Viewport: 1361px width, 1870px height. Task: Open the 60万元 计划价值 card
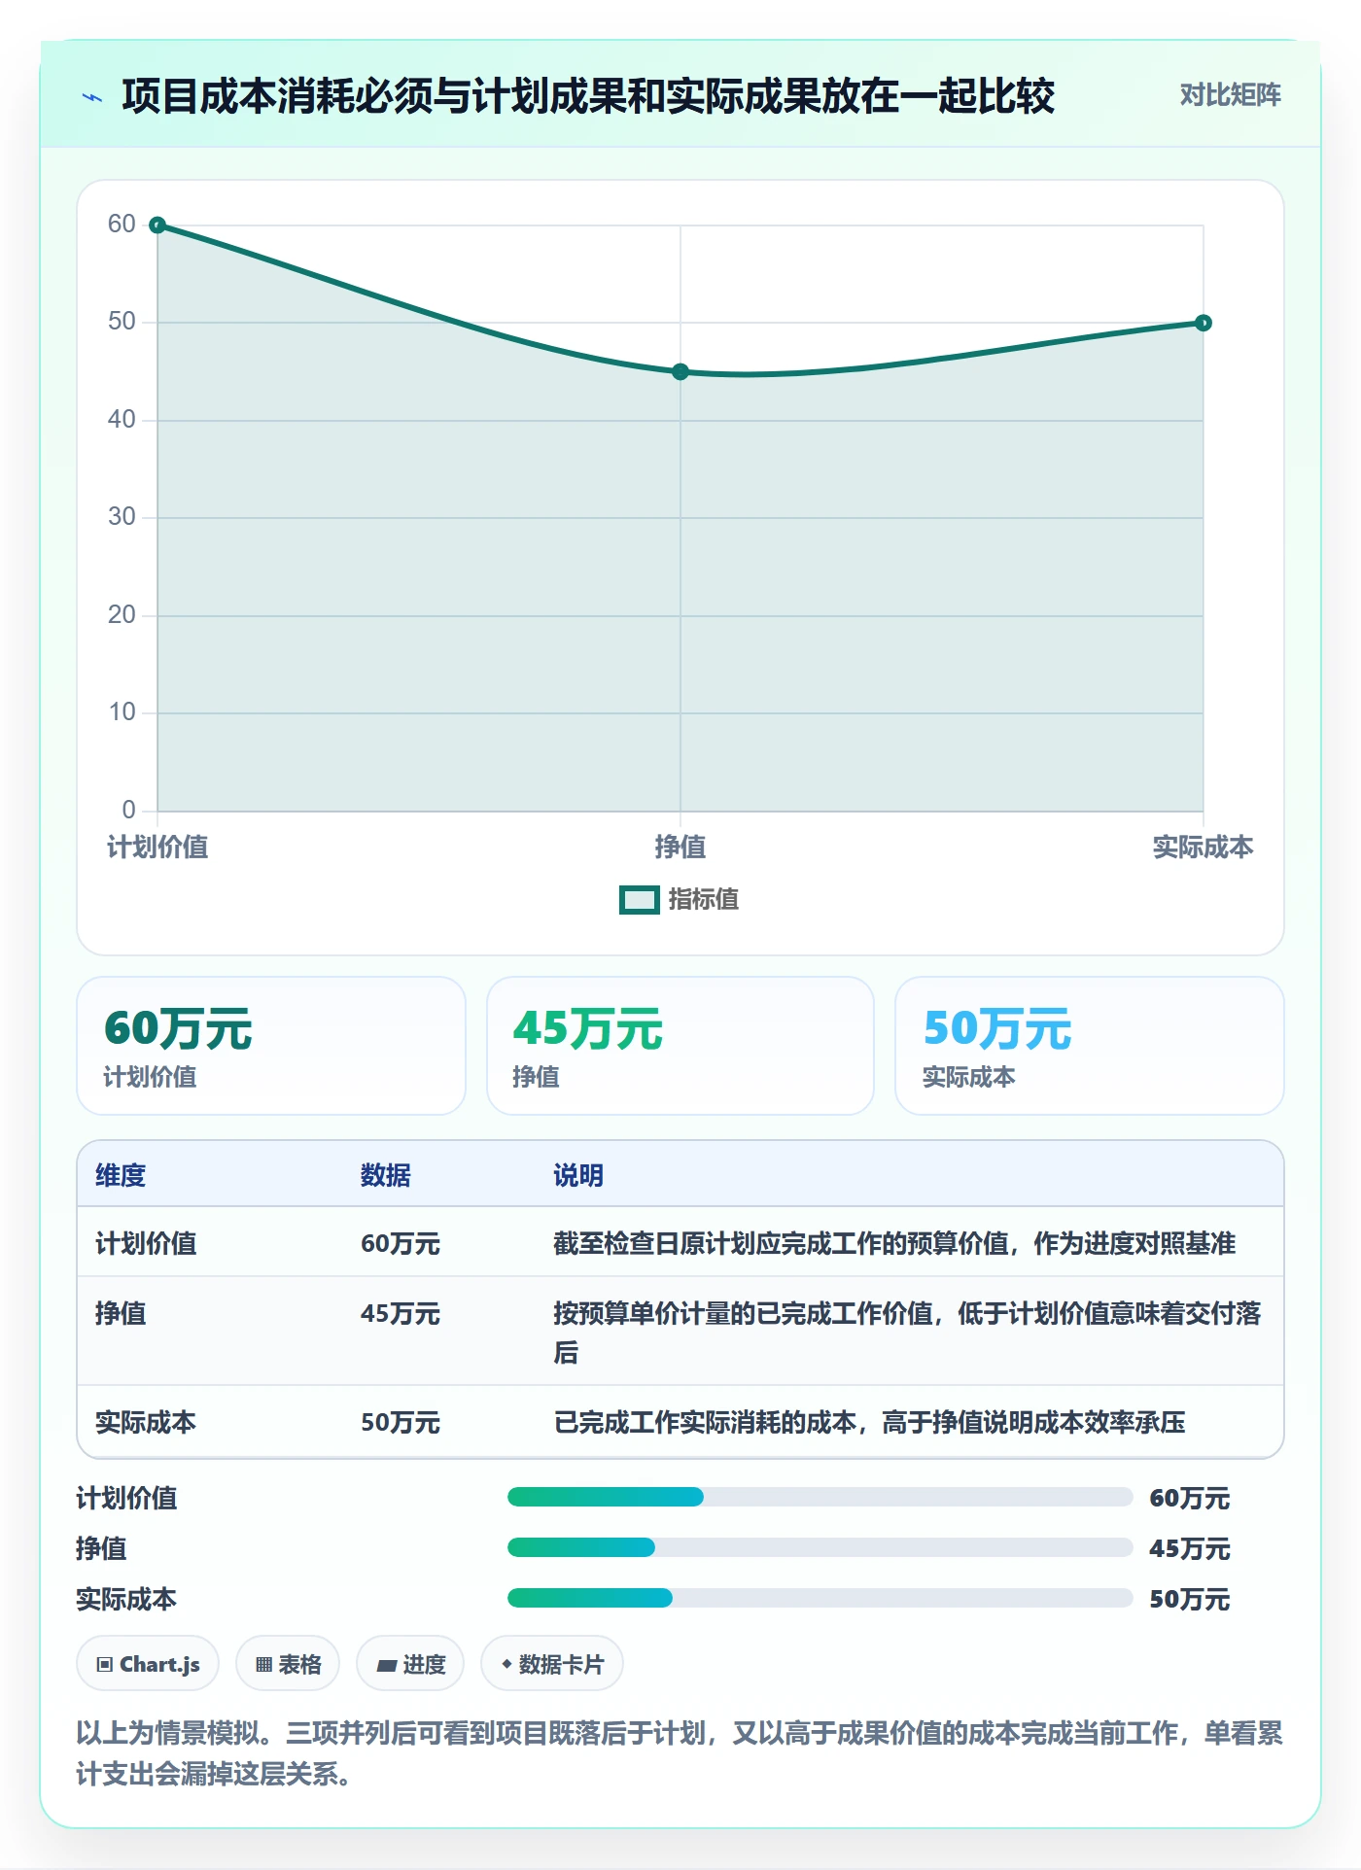271,1046
